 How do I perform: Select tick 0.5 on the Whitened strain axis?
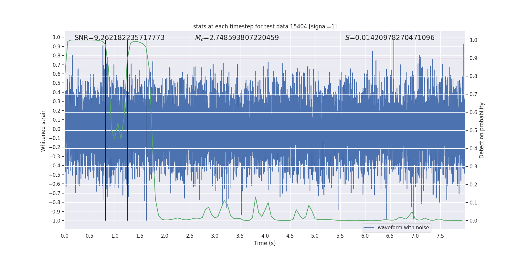click(x=57, y=83)
